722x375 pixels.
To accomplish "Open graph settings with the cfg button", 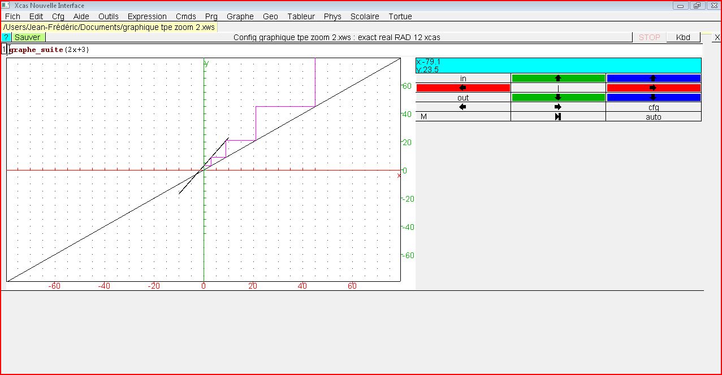I will point(654,107).
